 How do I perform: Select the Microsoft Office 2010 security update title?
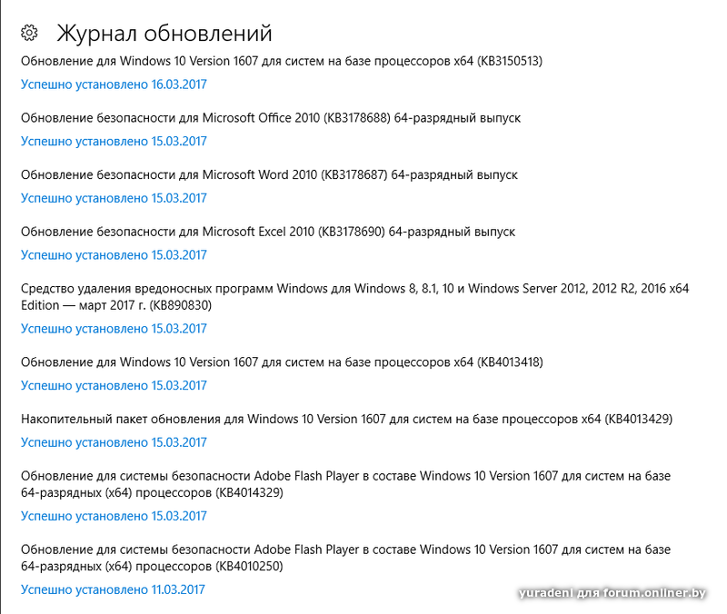click(x=270, y=118)
